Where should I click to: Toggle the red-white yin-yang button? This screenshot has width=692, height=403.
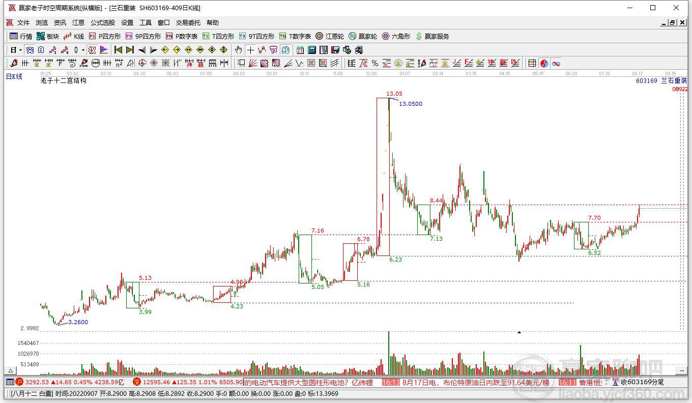(544, 63)
